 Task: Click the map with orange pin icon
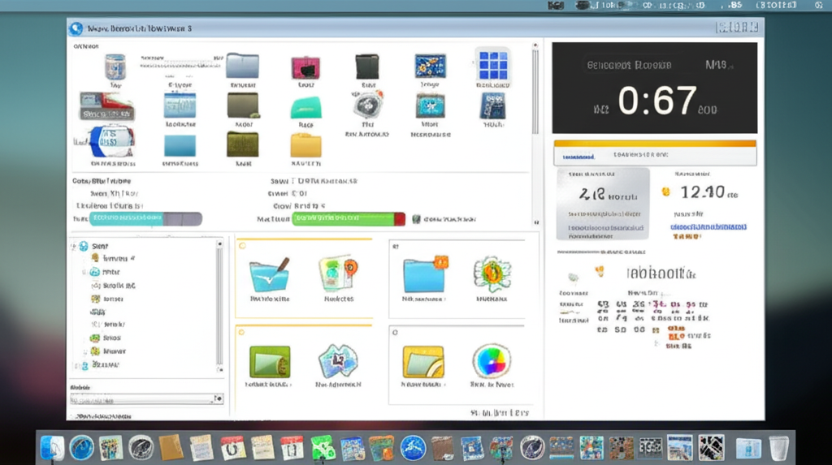click(338, 273)
